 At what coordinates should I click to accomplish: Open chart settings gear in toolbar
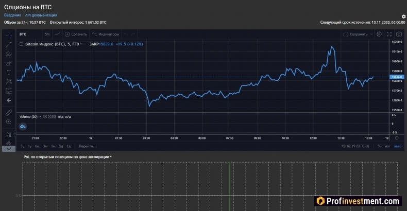point(379,34)
